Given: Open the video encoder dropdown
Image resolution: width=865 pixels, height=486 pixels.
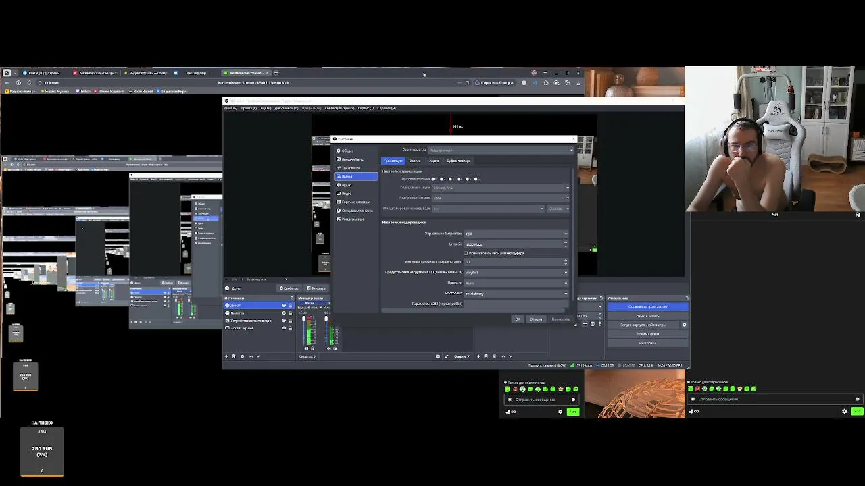Looking at the screenshot, I should 501,198.
